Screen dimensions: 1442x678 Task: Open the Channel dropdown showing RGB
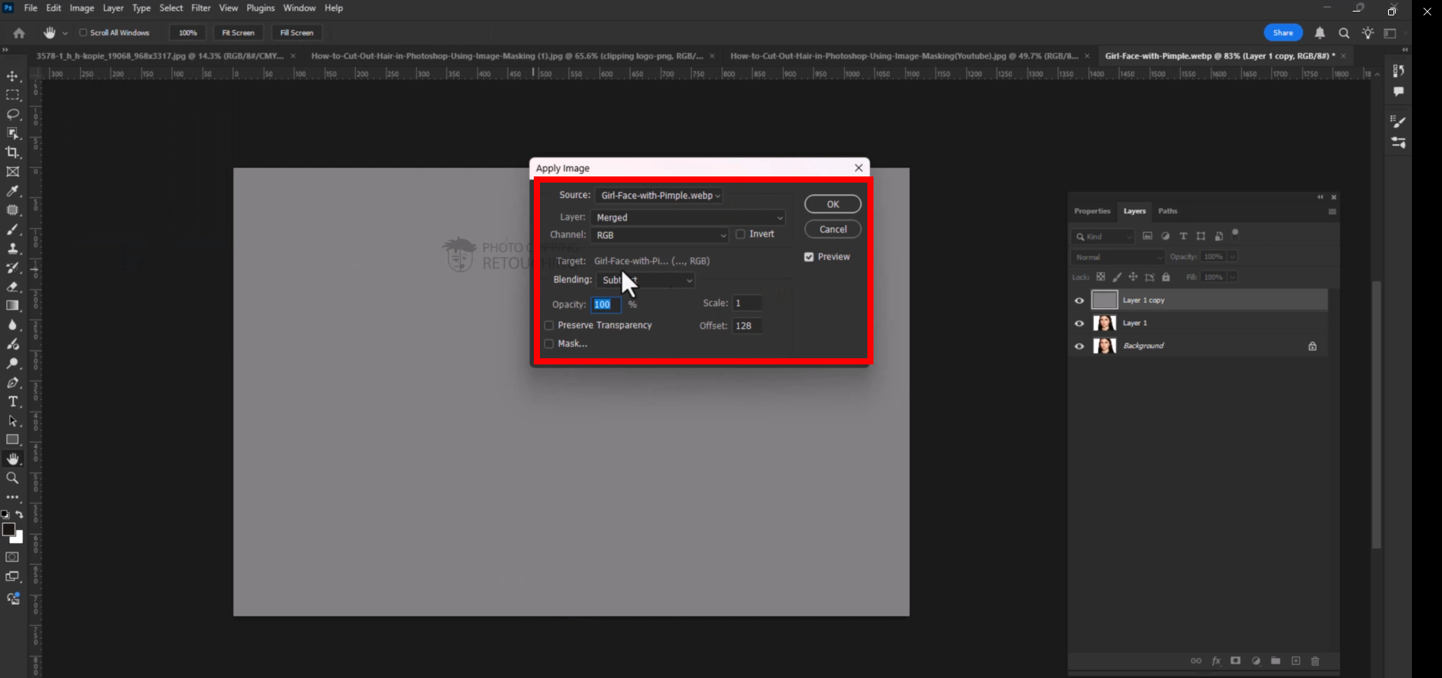coord(659,235)
